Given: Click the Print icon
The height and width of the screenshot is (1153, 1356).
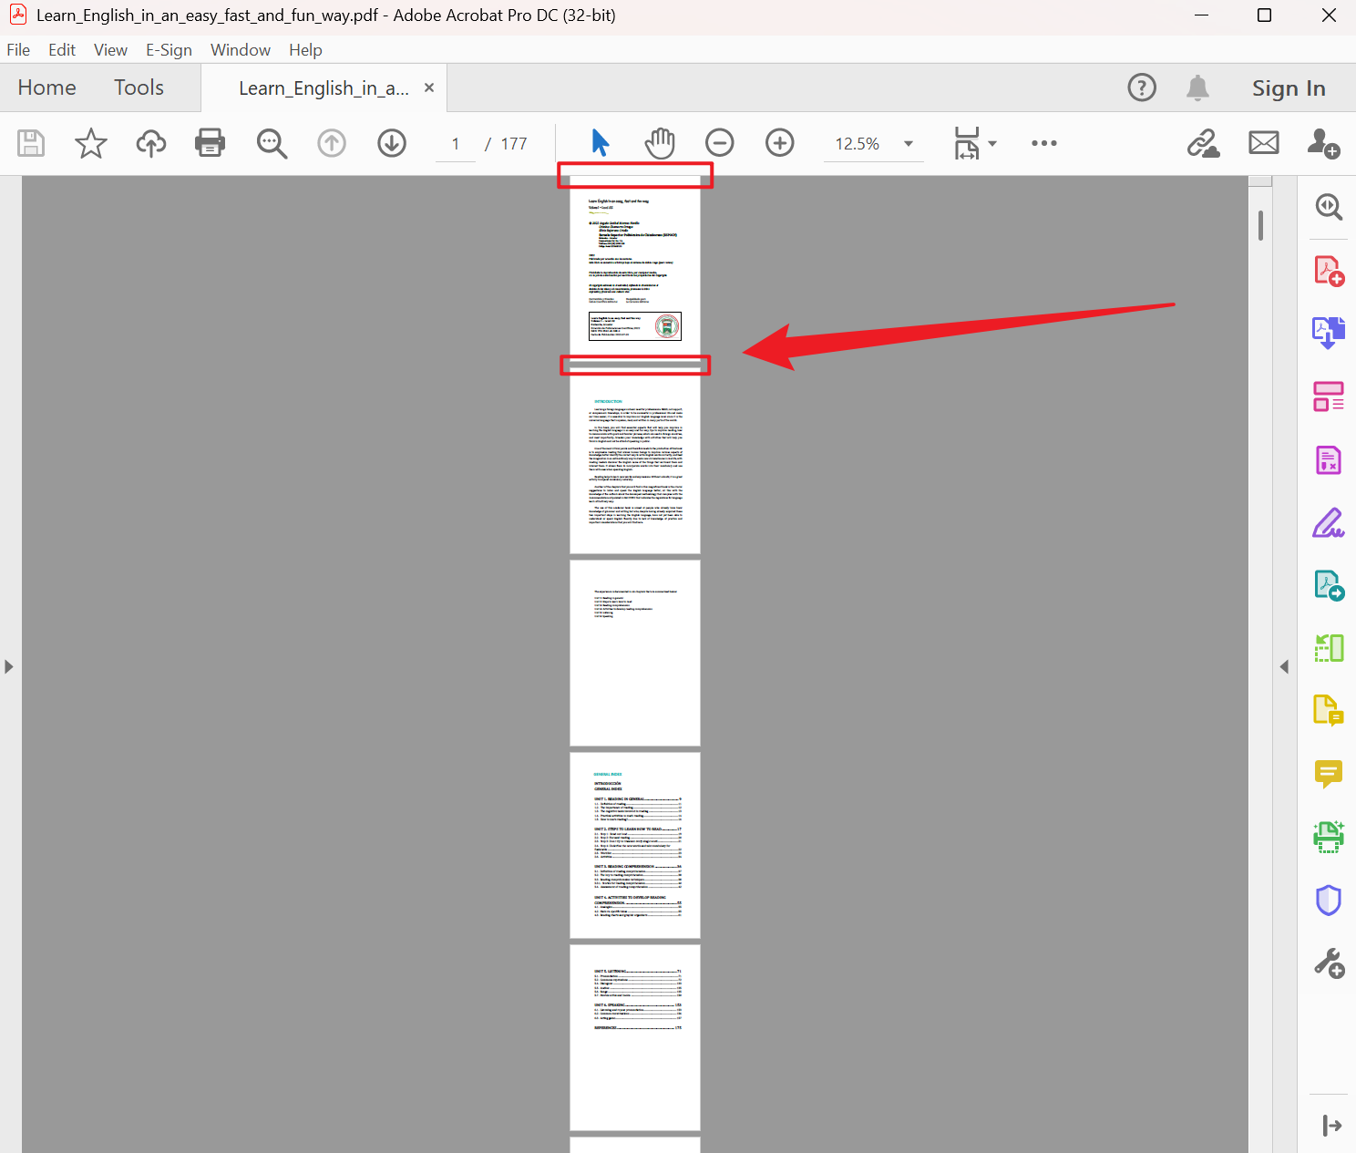Looking at the screenshot, I should [x=210, y=143].
